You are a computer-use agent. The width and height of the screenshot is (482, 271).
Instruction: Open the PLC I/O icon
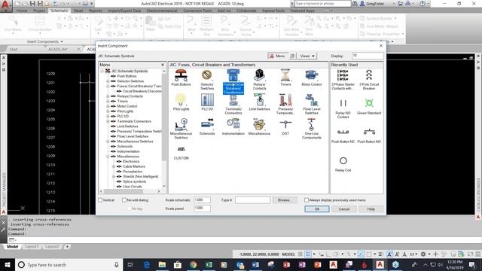pyautogui.click(x=207, y=100)
